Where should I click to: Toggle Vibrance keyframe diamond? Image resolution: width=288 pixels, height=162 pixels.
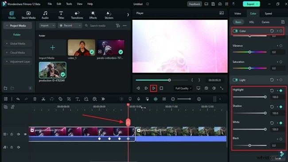click(x=281, y=46)
